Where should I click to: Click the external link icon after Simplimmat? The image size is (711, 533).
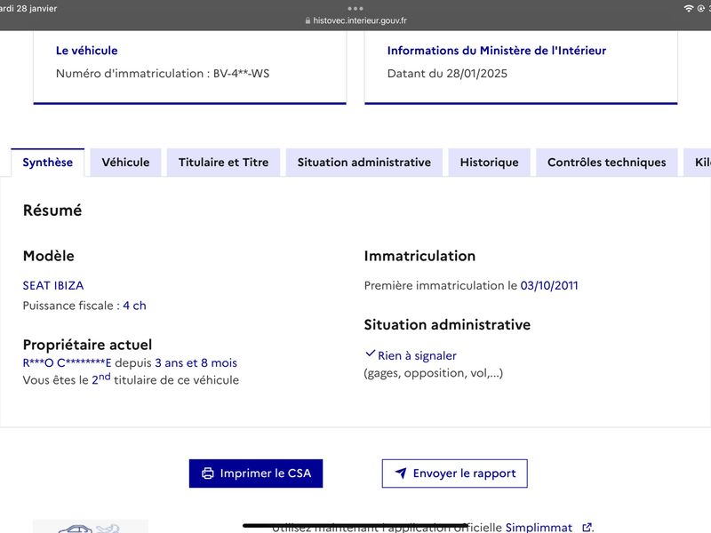[x=587, y=528]
